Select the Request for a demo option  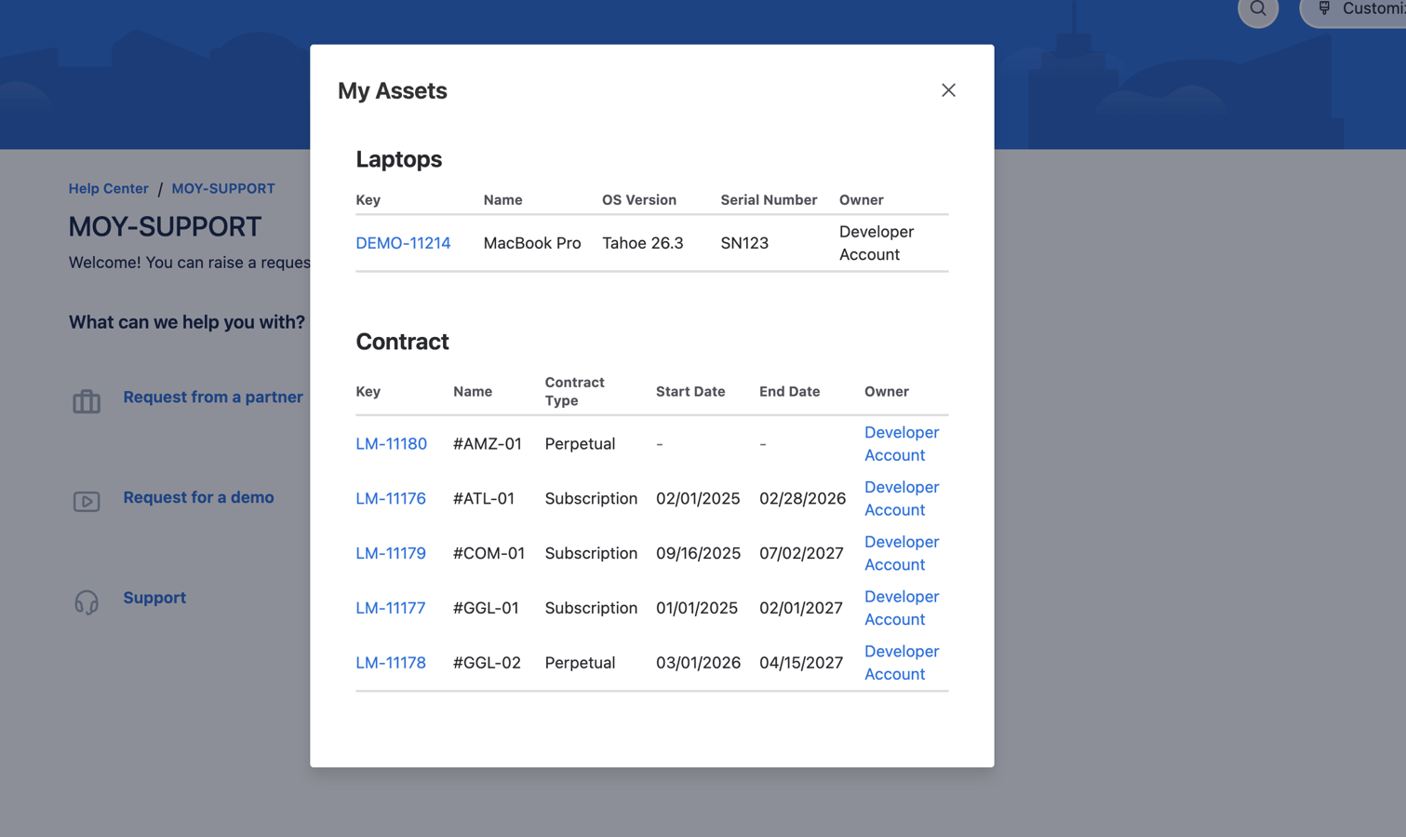click(x=198, y=497)
